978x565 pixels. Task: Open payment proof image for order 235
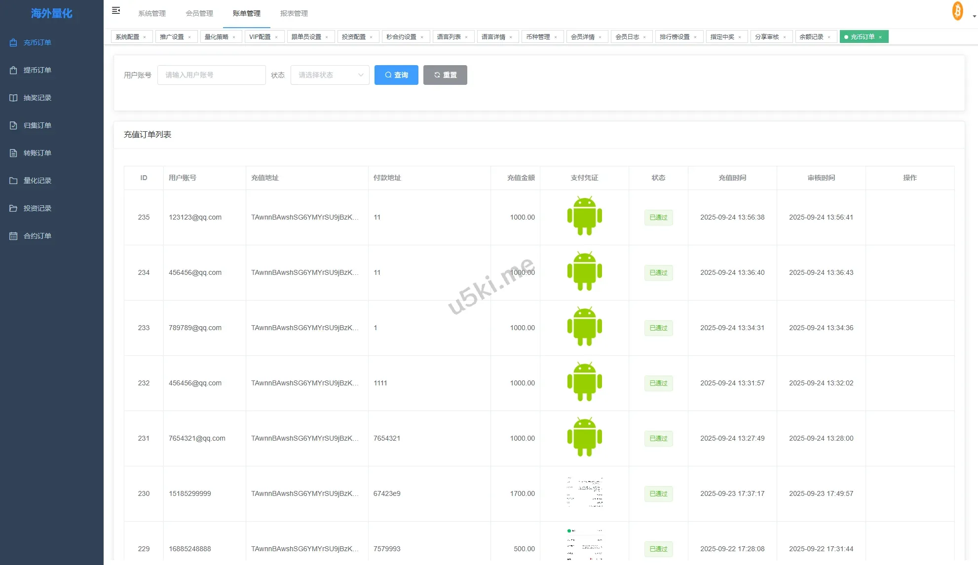tap(584, 216)
